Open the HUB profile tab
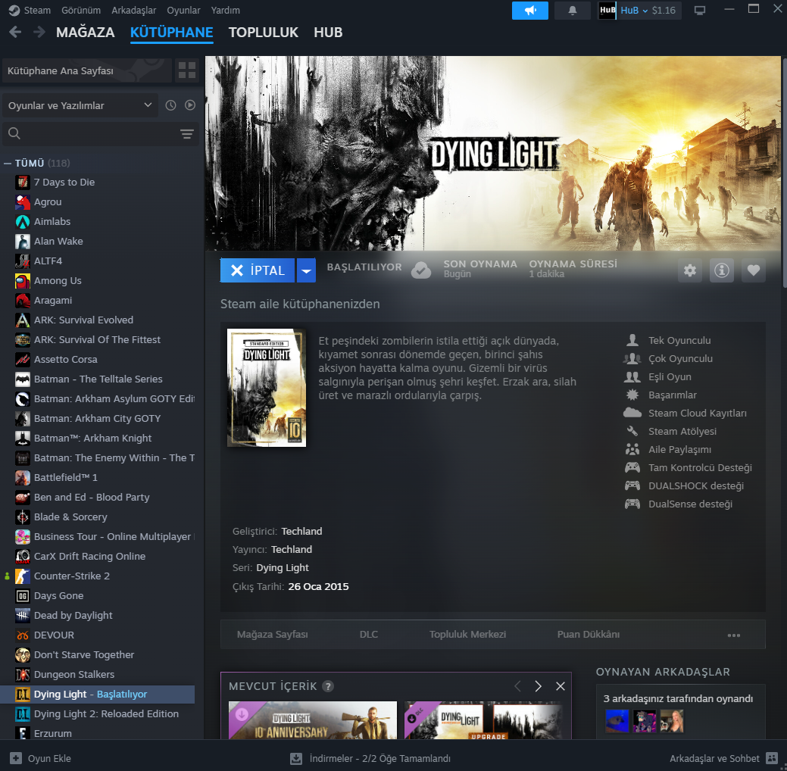This screenshot has width=787, height=771. coord(328,32)
